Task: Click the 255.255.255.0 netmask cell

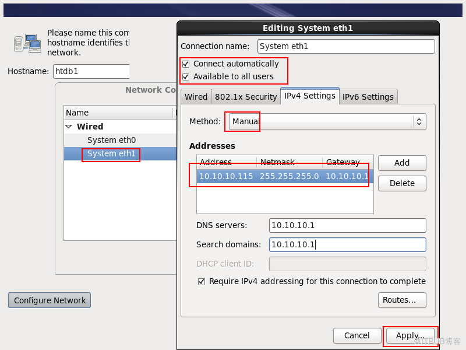Action: tap(289, 176)
